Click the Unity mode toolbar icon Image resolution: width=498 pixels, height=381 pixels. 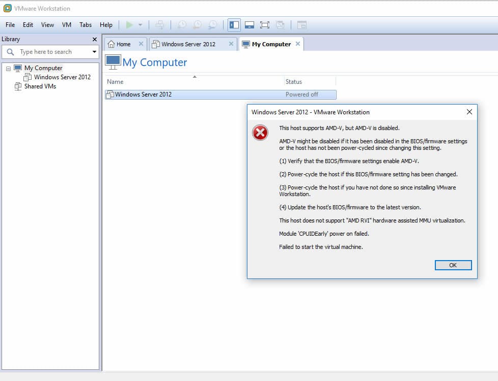coord(280,25)
